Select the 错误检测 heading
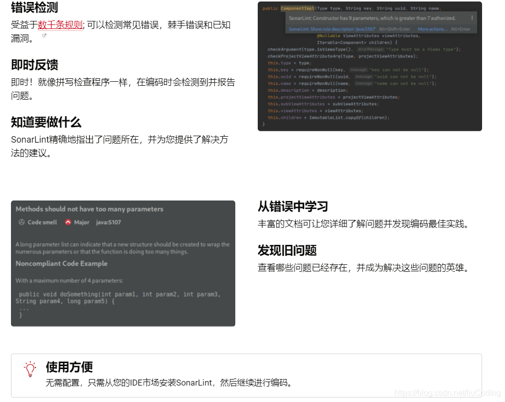The width and height of the screenshot is (505, 402). [x=34, y=7]
